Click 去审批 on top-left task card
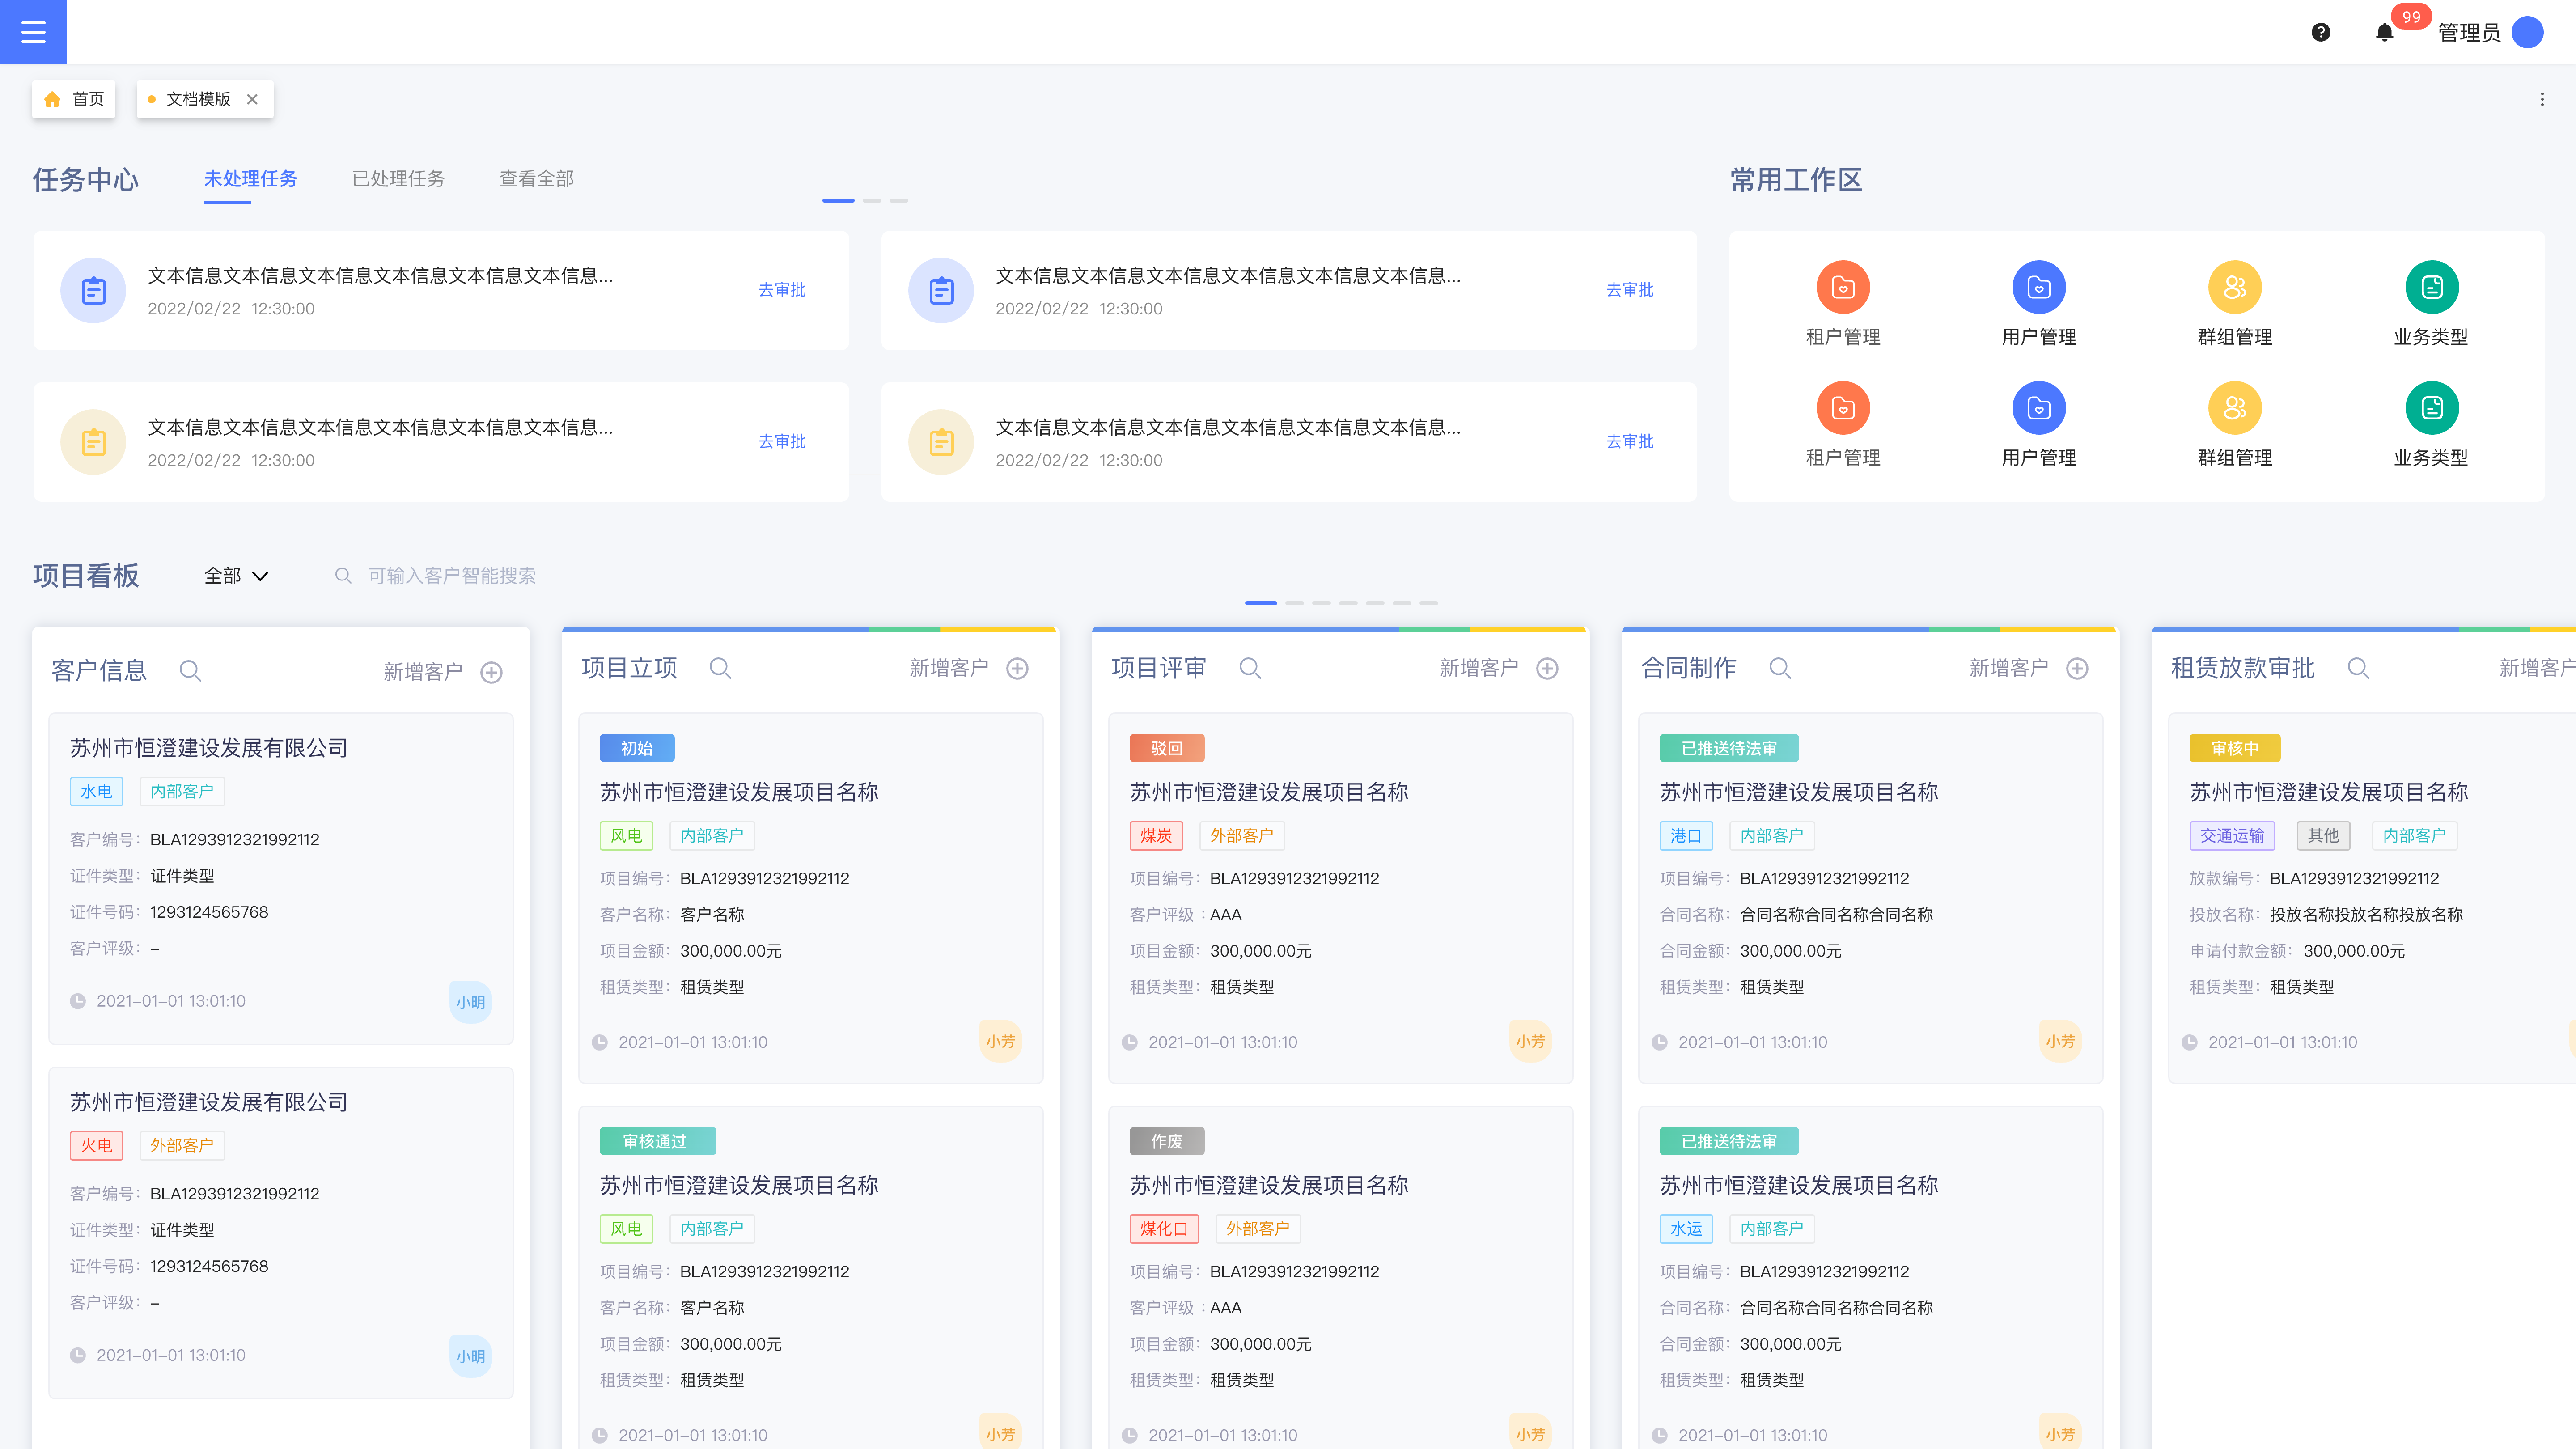 click(x=782, y=290)
